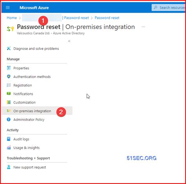Click the Password reset key icon
This screenshot has height=184, width=186.
click(x=10, y=29)
